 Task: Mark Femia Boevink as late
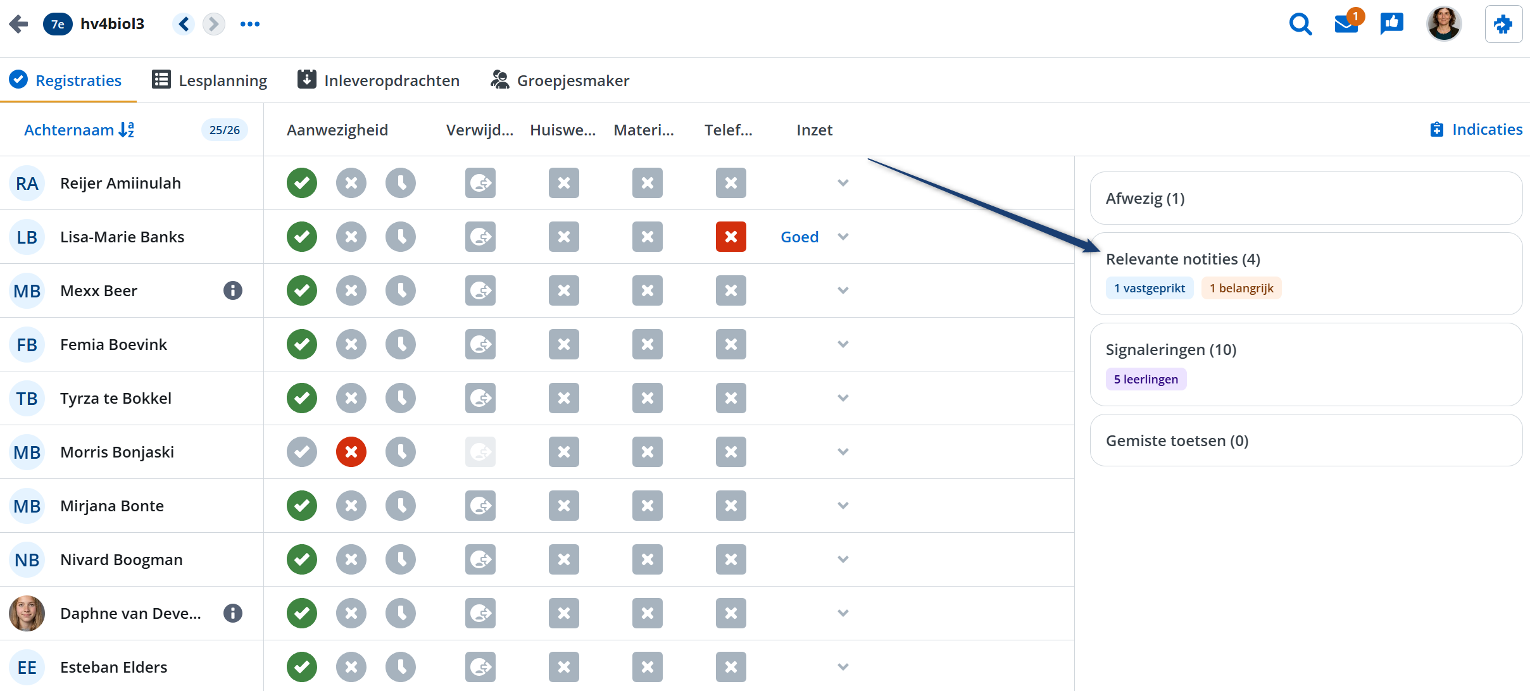(x=401, y=344)
